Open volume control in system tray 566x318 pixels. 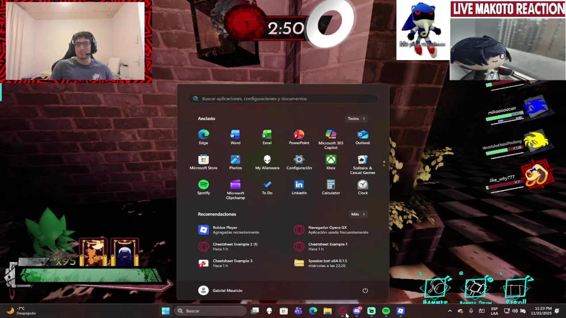click(x=515, y=311)
